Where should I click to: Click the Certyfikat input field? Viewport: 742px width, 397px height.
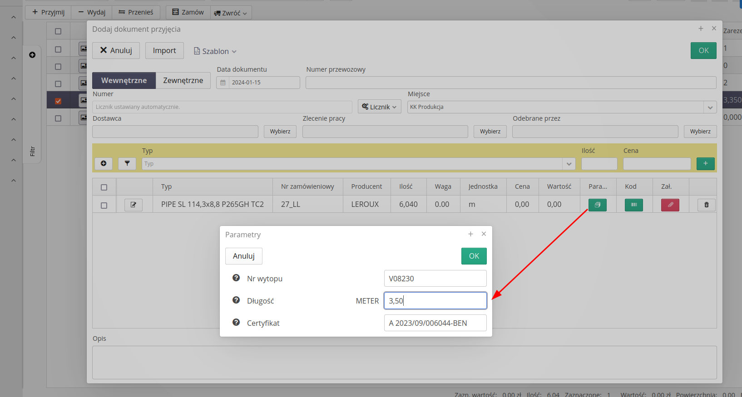click(x=435, y=323)
